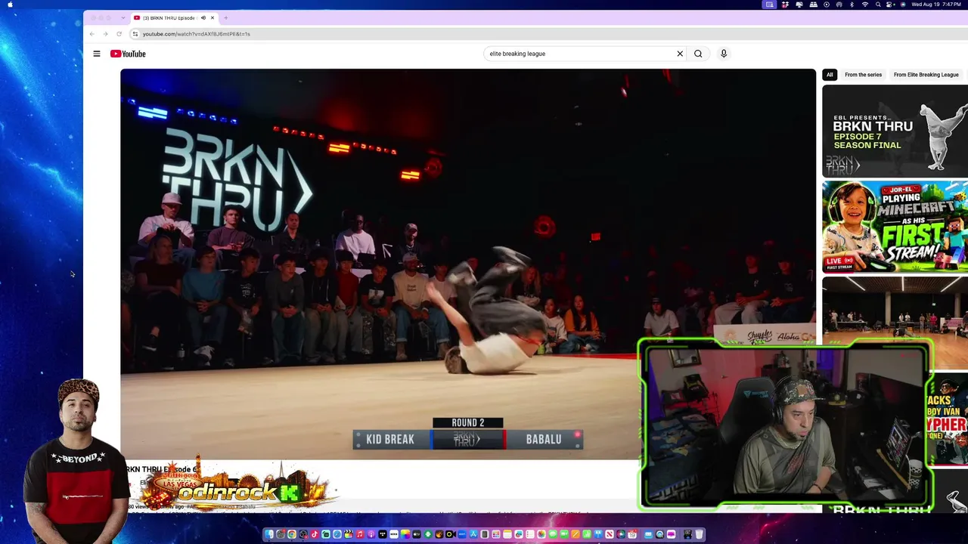
Task: Select the 'From the series' chip
Action: [x=863, y=75]
